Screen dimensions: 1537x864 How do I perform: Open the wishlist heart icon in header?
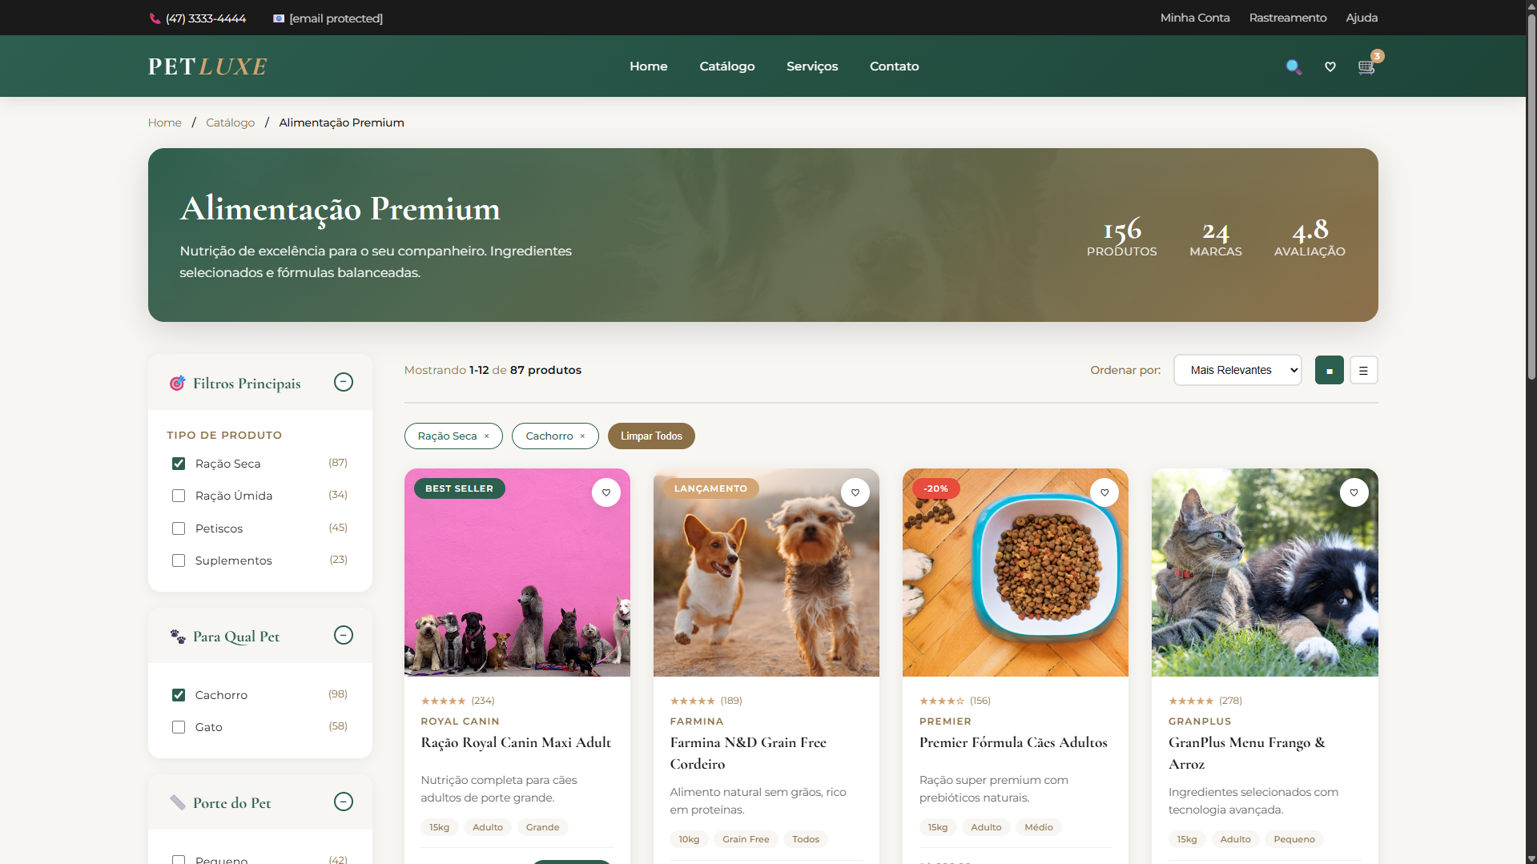1330,66
